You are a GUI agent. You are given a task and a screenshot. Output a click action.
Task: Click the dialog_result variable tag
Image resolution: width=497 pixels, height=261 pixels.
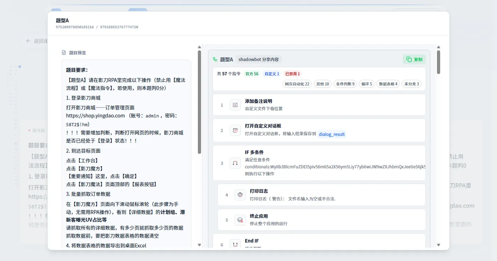(332, 134)
